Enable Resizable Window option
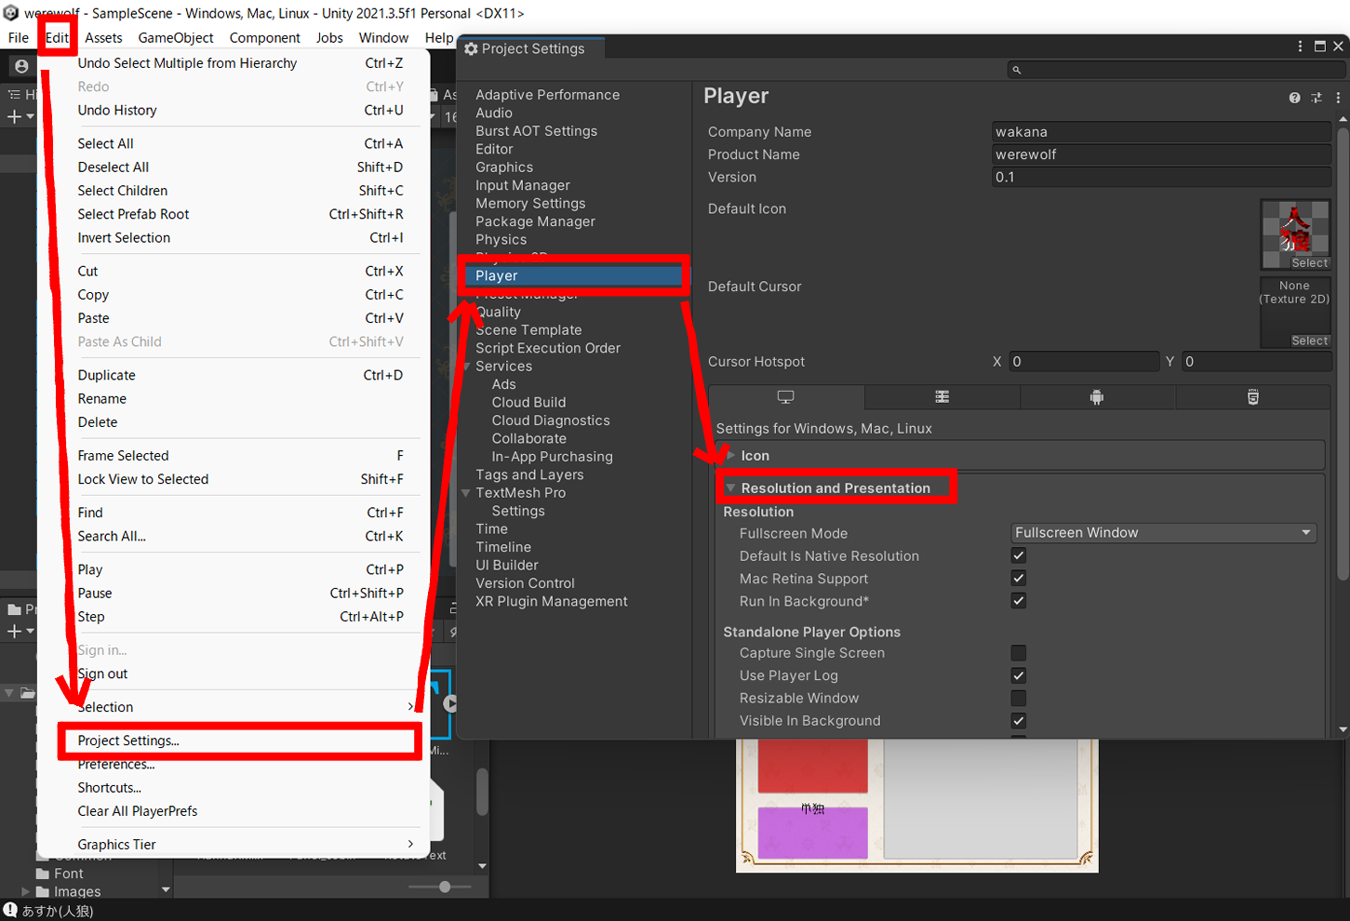Image resolution: width=1350 pixels, height=921 pixels. click(x=1017, y=698)
